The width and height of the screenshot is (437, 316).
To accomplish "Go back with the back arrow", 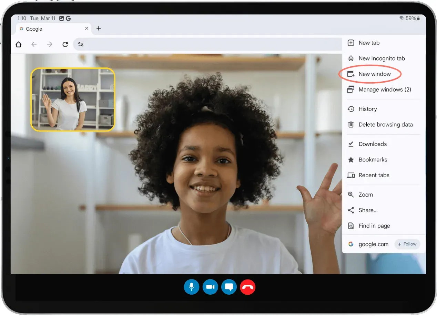I will [34, 44].
